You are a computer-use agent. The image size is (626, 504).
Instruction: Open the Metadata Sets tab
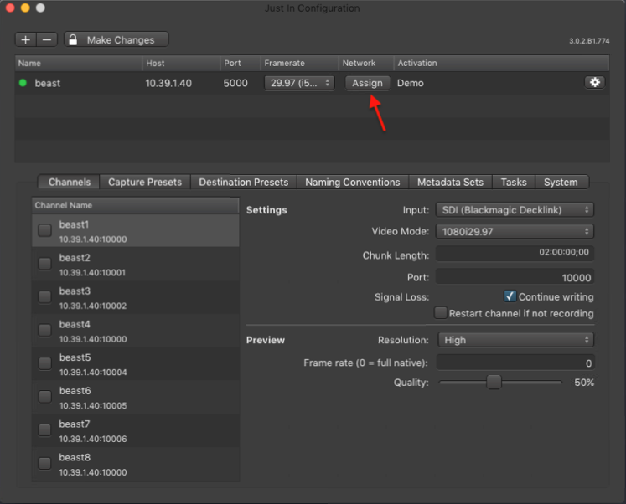[450, 183]
